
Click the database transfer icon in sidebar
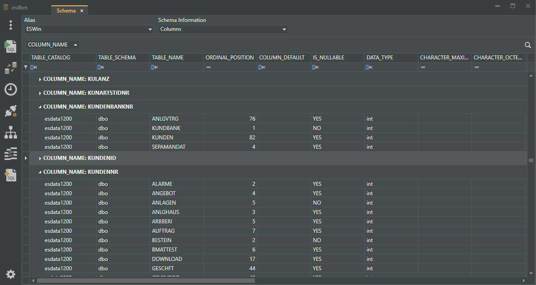[x=11, y=68]
